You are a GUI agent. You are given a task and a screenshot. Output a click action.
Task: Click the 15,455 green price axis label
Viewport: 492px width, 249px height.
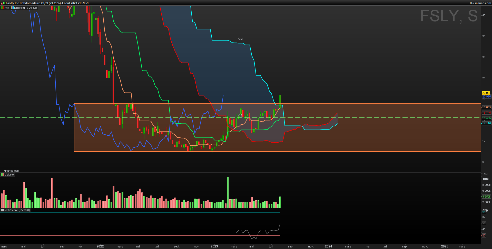click(x=486, y=118)
